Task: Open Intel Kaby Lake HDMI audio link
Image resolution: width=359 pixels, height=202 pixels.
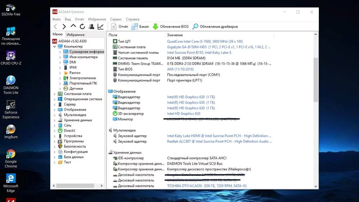Action: click(x=219, y=136)
